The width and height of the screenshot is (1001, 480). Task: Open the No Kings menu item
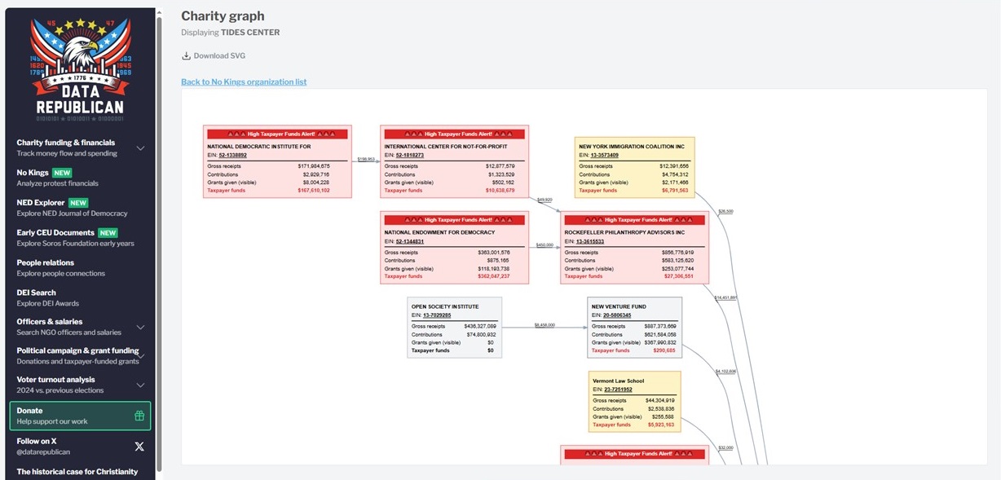(x=80, y=178)
